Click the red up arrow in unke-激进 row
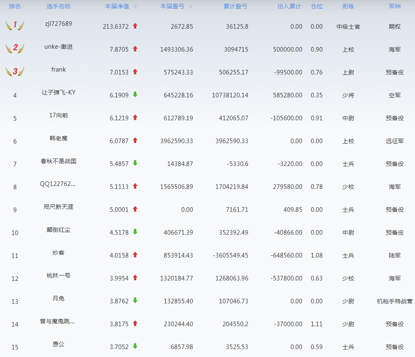This screenshot has height=357, width=415. pyautogui.click(x=135, y=49)
